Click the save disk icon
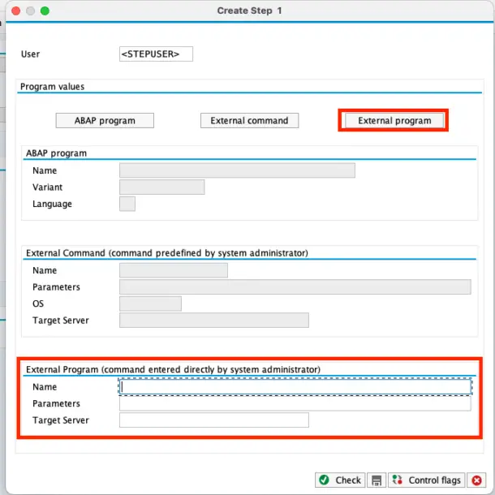The height and width of the screenshot is (495, 495). (x=377, y=480)
